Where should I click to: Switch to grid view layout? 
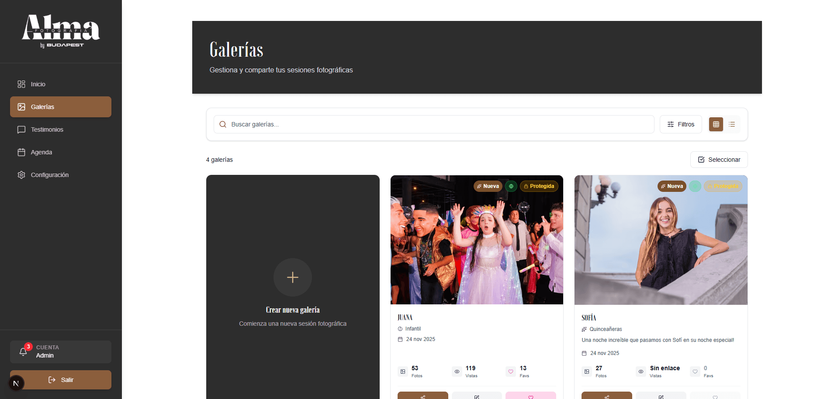pos(716,124)
